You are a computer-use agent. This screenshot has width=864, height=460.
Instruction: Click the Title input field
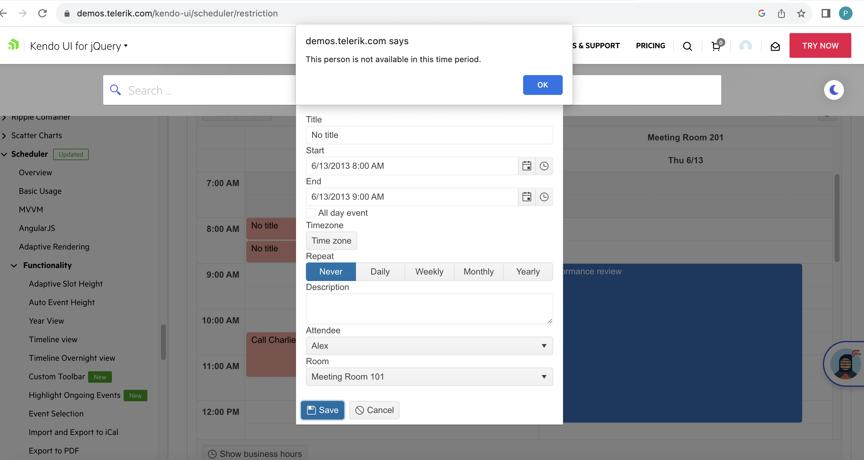click(429, 135)
